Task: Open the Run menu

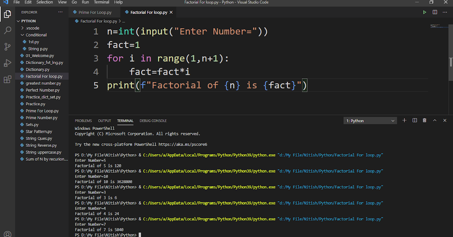Action: pyautogui.click(x=85, y=2)
